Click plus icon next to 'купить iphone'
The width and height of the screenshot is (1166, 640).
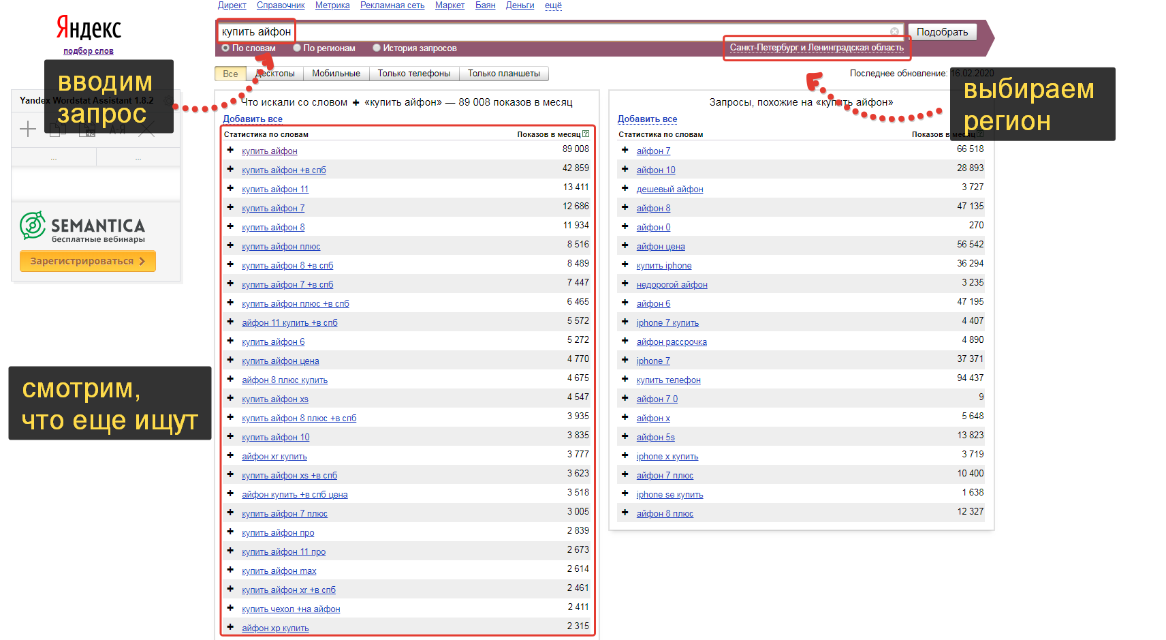(x=625, y=264)
